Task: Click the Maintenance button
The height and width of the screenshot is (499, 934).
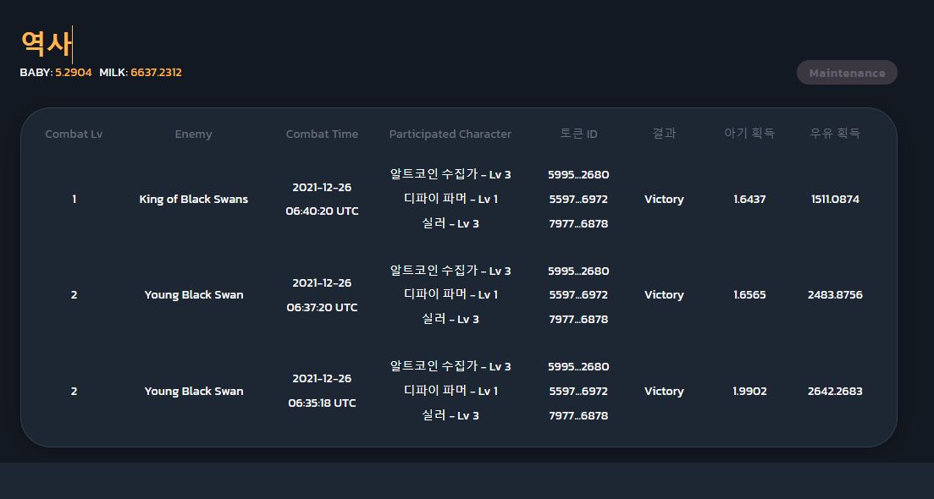Action: tap(847, 73)
